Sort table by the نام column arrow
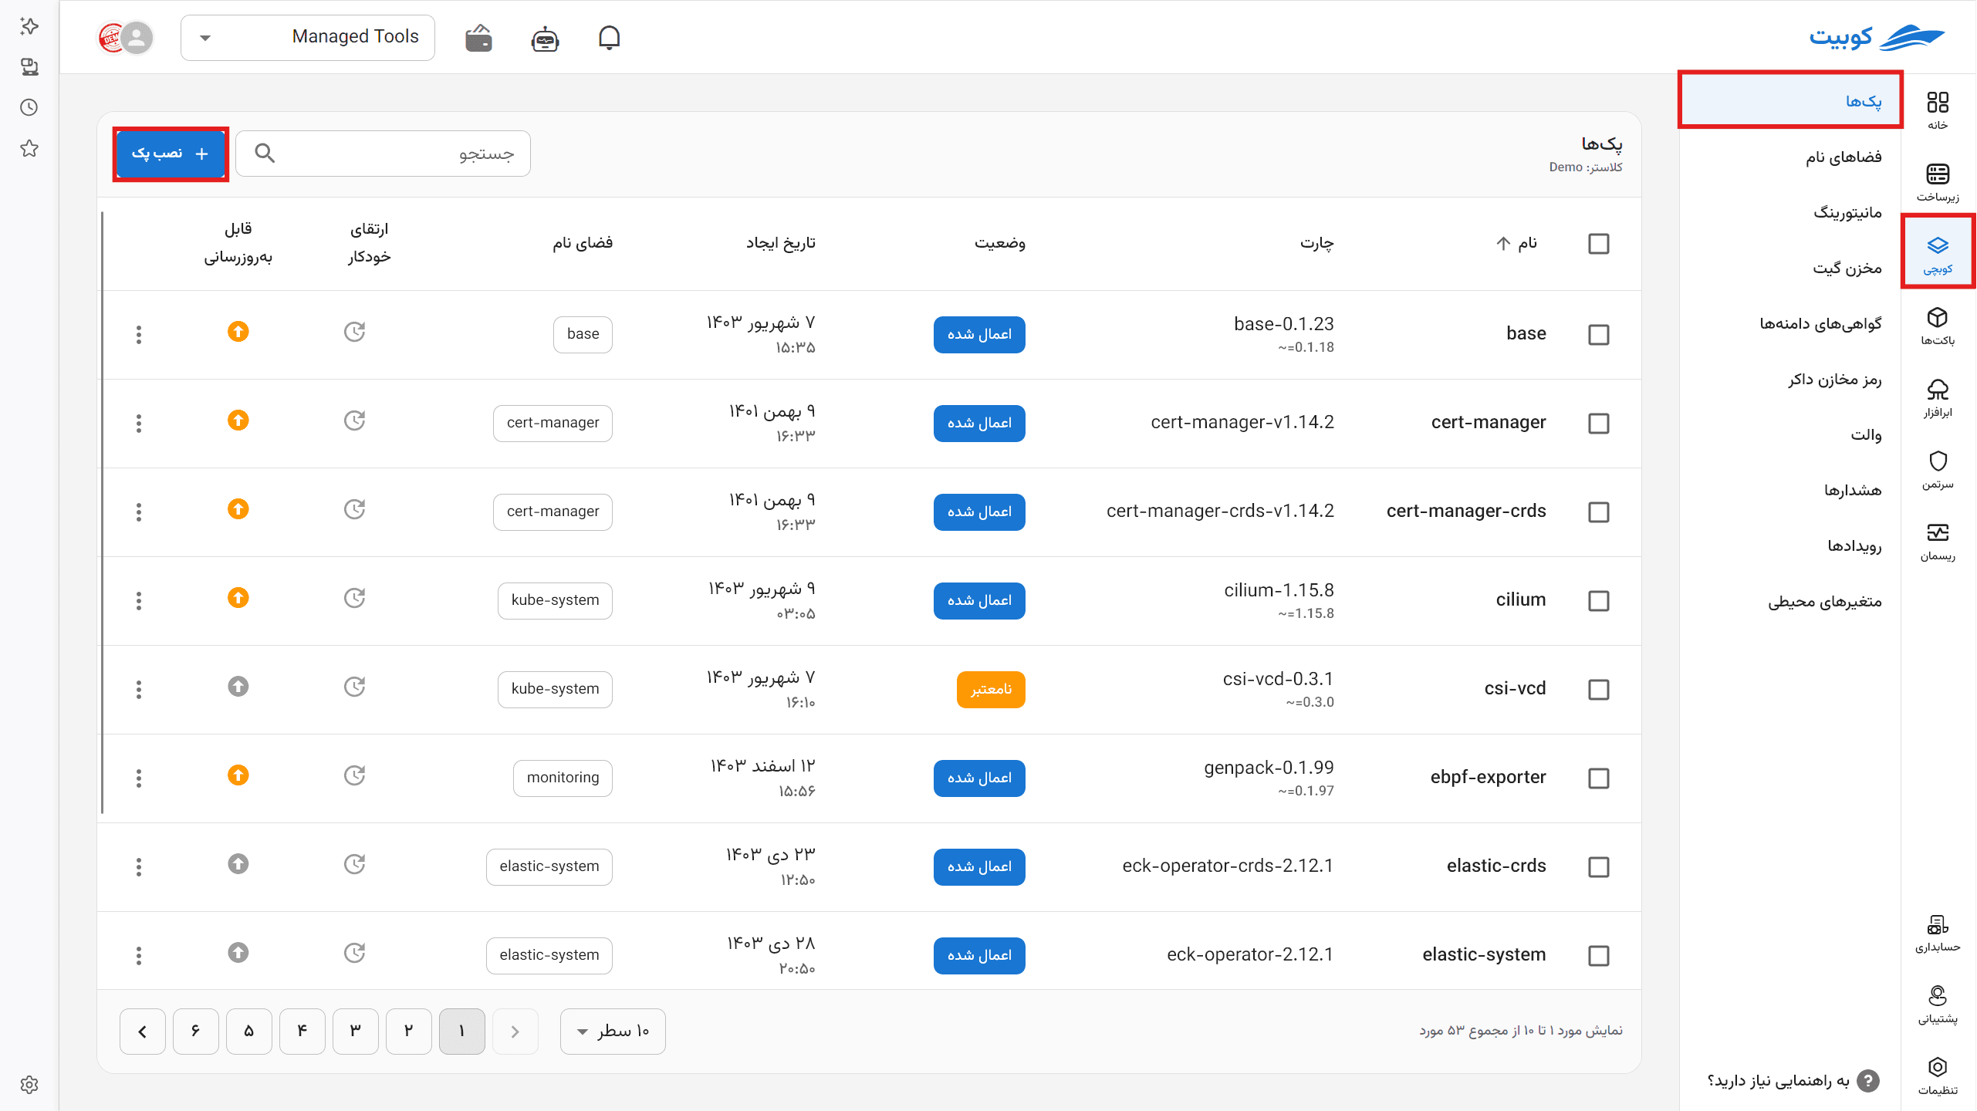1977x1111 pixels. 1503,244
